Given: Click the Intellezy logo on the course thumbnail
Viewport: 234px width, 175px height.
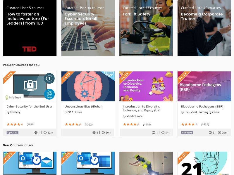Looking at the screenshot, I should [13, 98].
